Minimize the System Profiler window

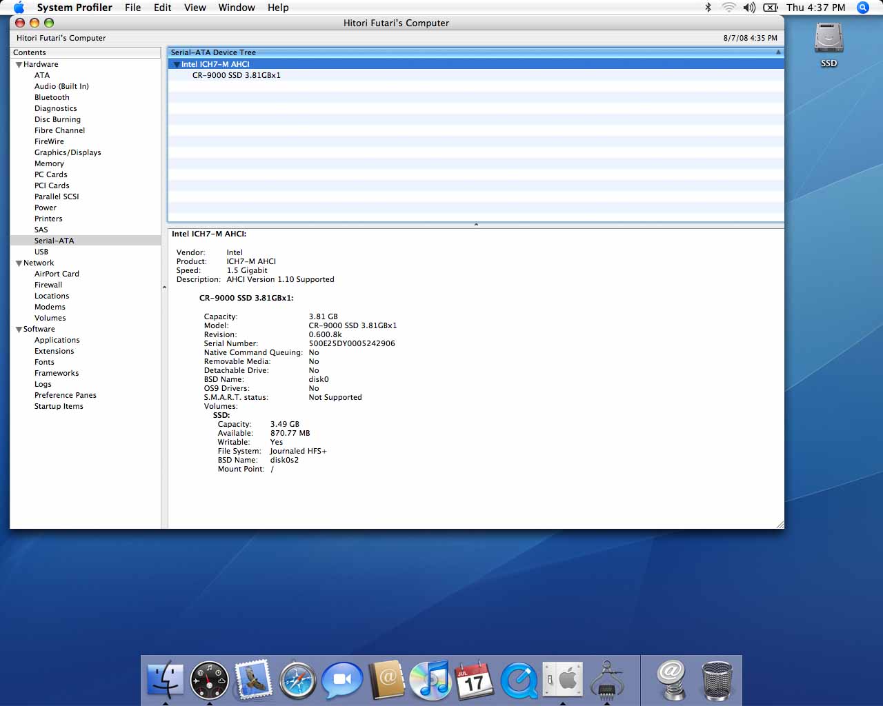tap(34, 23)
